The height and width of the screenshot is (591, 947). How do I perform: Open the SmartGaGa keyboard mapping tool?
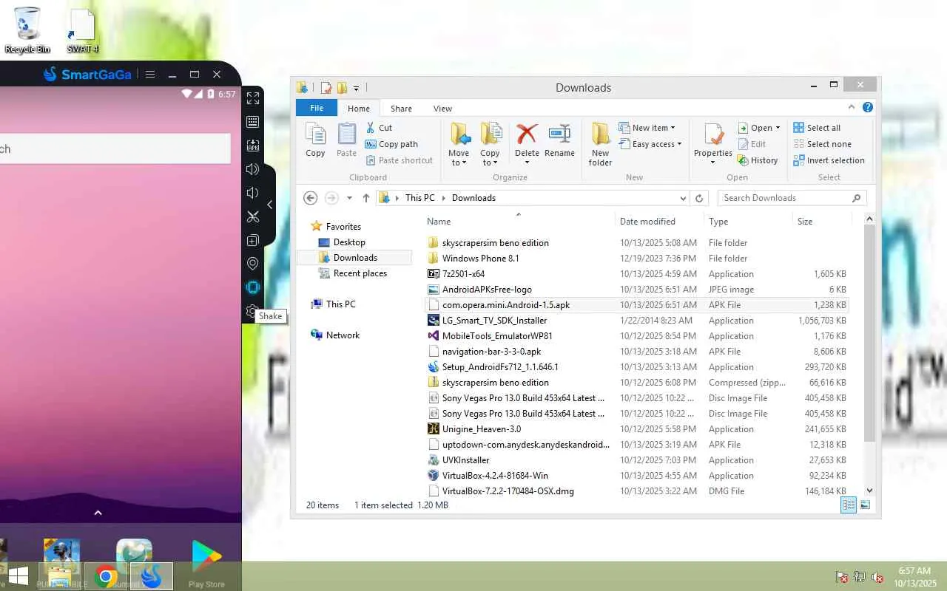(x=253, y=122)
